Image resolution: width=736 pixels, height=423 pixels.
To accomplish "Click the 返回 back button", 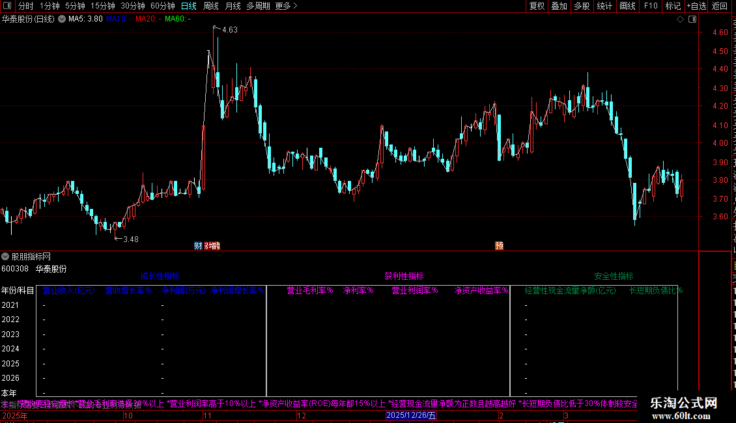I will (x=720, y=6).
